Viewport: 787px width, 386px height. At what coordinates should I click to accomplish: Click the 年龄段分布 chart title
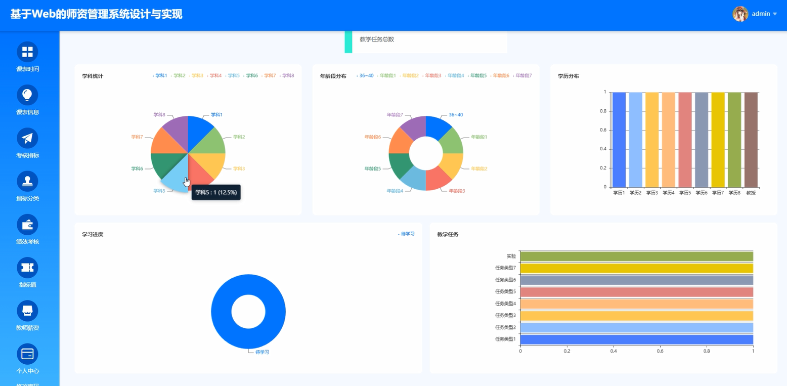pyautogui.click(x=333, y=76)
